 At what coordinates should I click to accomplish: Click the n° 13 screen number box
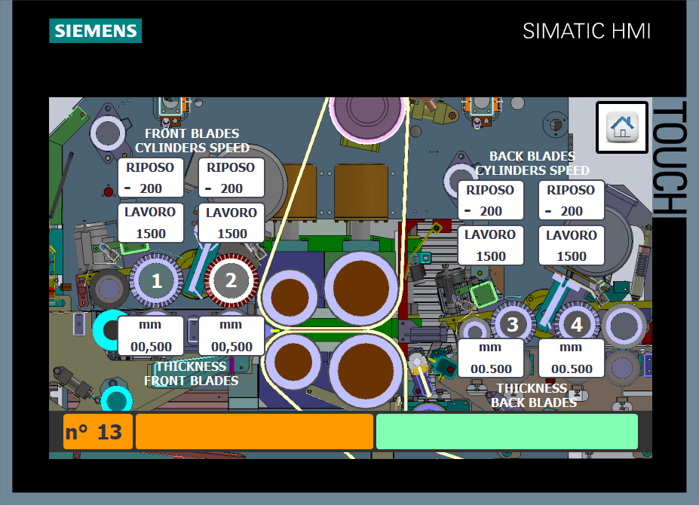coord(98,431)
